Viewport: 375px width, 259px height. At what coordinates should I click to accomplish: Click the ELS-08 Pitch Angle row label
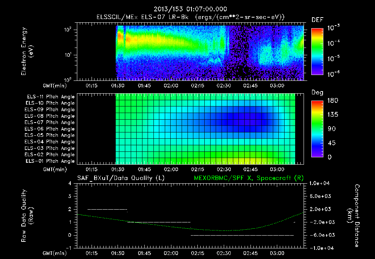(x=49, y=116)
